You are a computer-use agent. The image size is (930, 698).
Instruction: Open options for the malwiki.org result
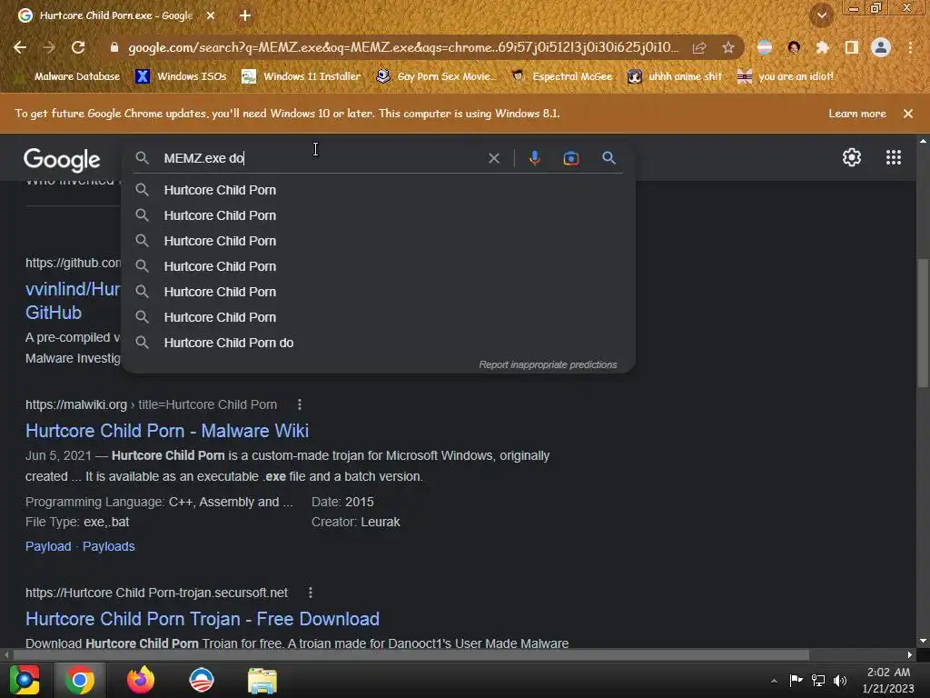(x=300, y=404)
